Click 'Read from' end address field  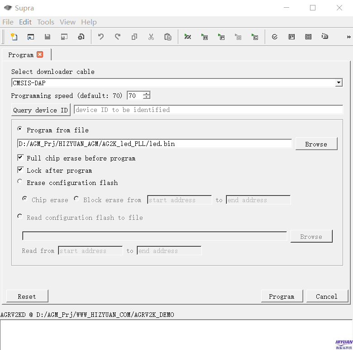click(x=169, y=251)
